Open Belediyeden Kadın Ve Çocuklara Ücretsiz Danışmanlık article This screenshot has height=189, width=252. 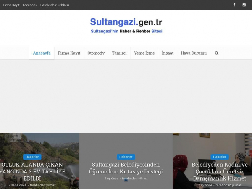[x=220, y=171]
